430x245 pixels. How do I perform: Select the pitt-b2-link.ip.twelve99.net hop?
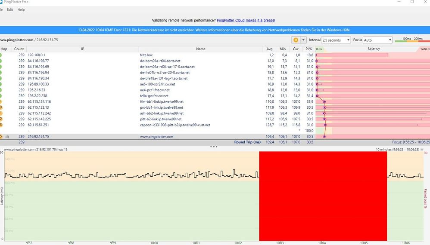pyautogui.click(x=215, y=119)
